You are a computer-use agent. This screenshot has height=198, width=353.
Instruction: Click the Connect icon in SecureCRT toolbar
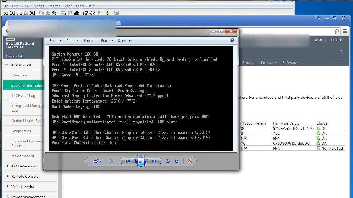(6, 13)
